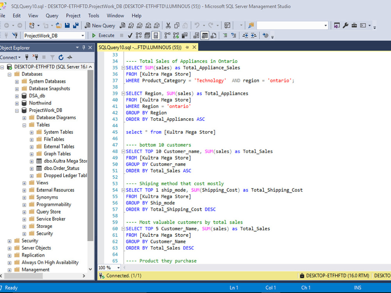Click the wrench Properties icon
391x293 pixels.
345,25
